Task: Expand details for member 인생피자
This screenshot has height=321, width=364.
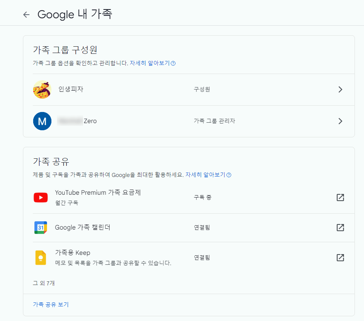Action: click(340, 89)
